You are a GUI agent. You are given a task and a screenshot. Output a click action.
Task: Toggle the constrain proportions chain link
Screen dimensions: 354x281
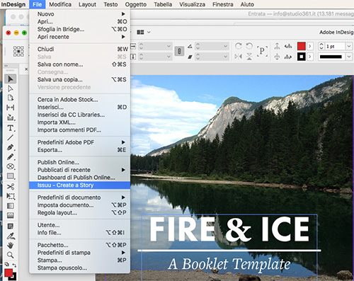[179, 51]
